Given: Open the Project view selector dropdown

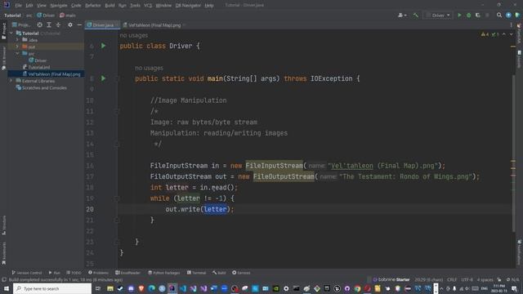Looking at the screenshot, I should click(x=21, y=25).
